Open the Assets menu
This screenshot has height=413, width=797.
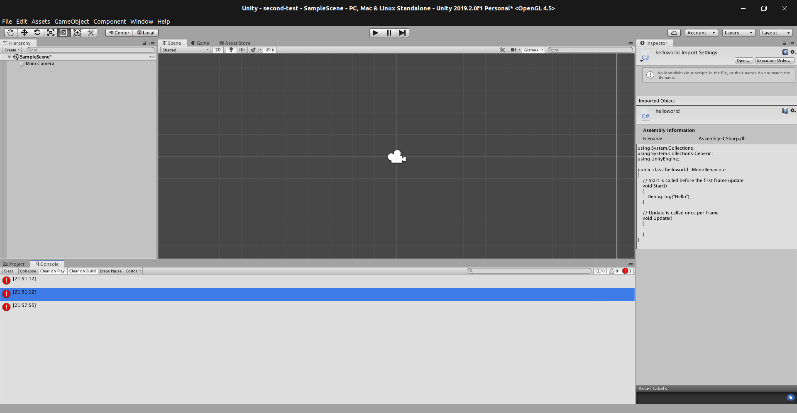point(41,22)
